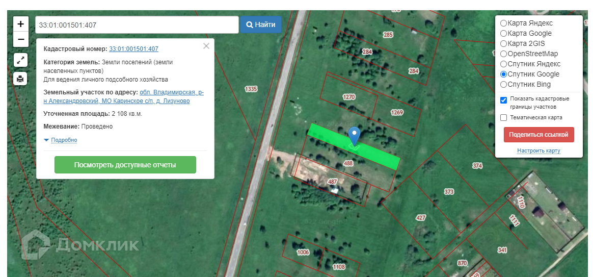
Task: Uncheck Показать кадастровые границы участков
Action: (x=503, y=100)
